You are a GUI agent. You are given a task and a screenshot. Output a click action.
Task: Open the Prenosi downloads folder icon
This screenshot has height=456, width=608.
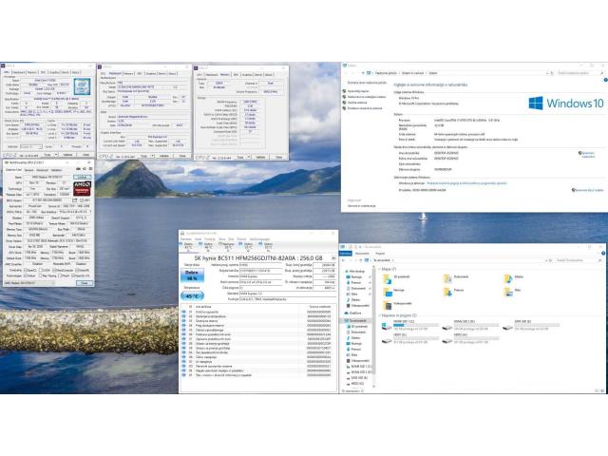(x=447, y=292)
